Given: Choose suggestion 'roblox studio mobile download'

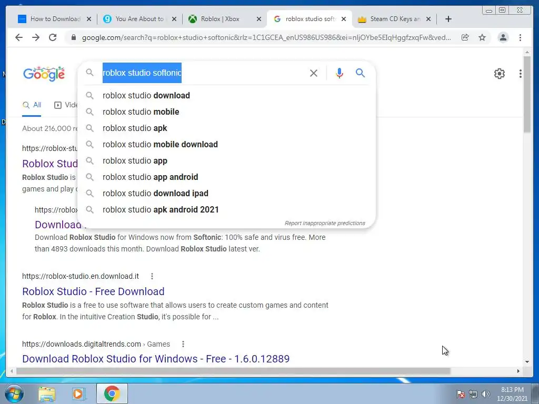Looking at the screenshot, I should point(226,144).
